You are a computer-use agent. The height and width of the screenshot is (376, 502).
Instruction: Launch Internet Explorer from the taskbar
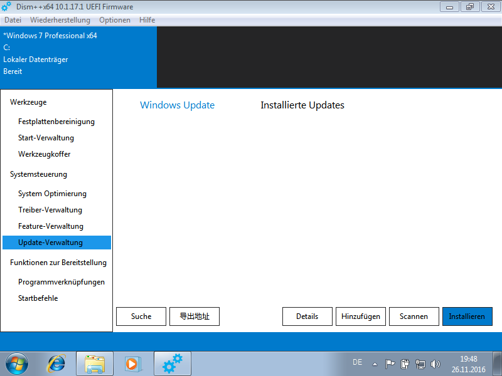pos(56,364)
